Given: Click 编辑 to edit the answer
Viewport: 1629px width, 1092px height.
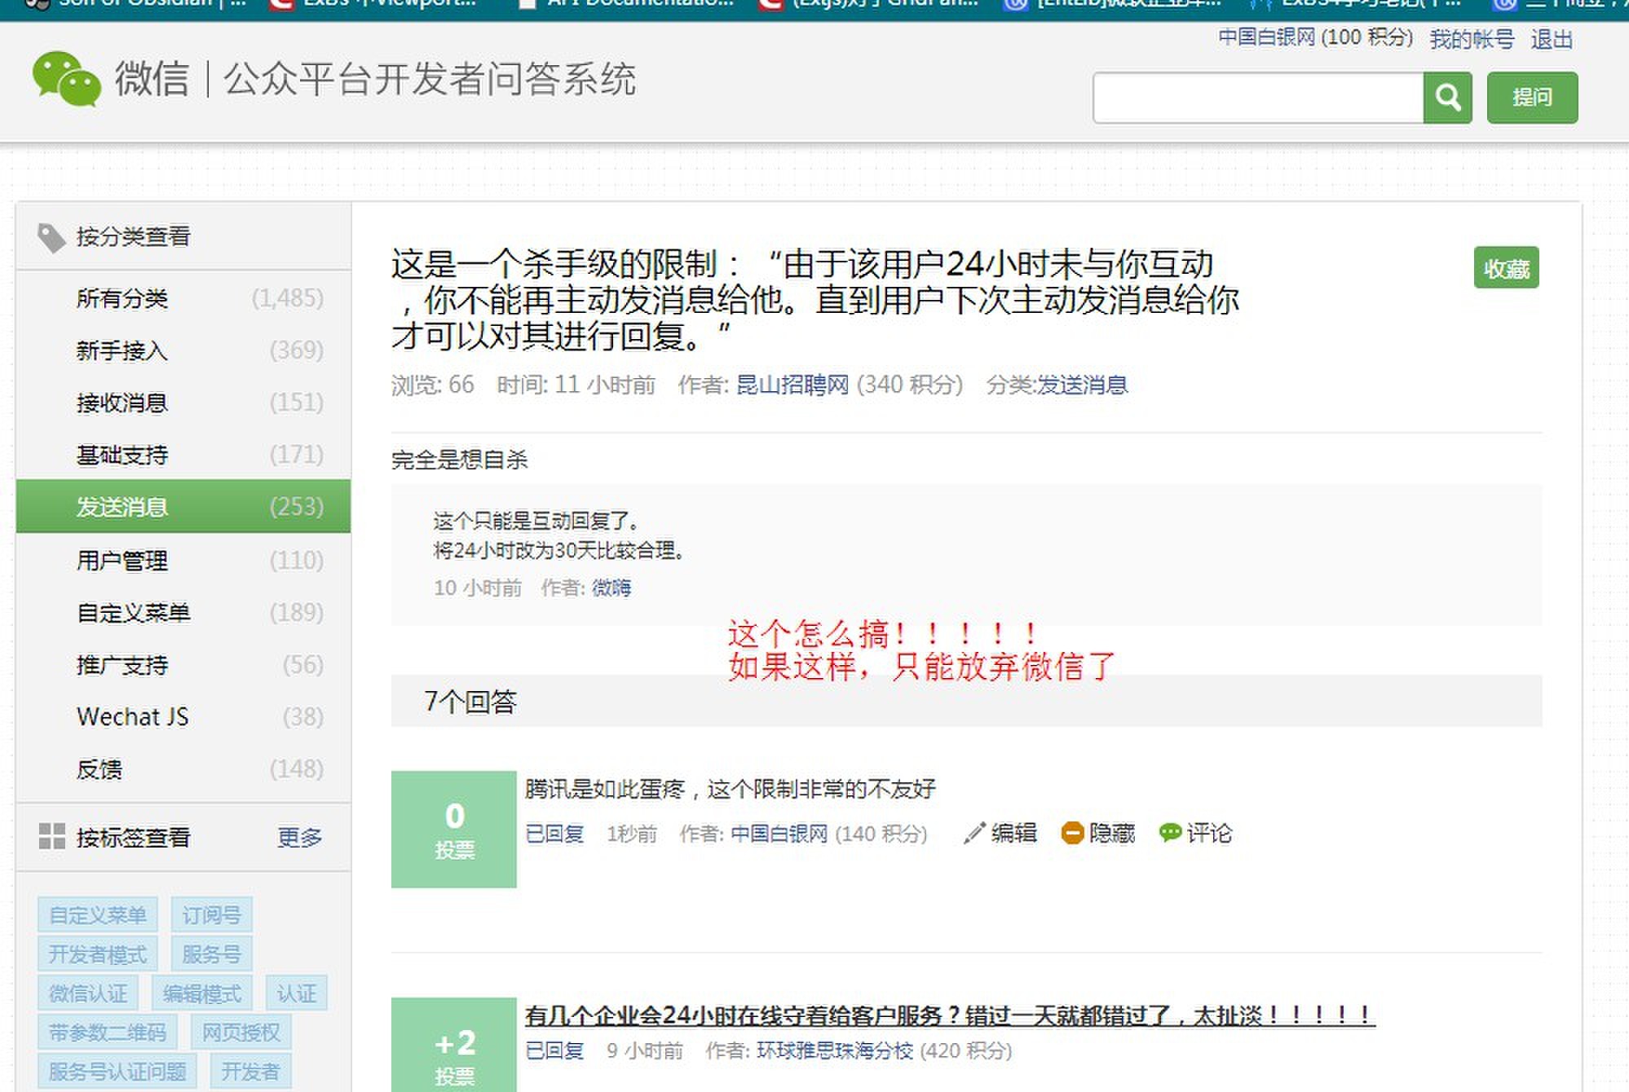Looking at the screenshot, I should [1014, 833].
